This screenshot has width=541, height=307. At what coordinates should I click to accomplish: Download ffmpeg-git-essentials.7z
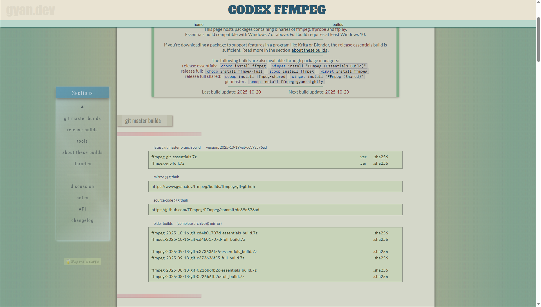174,157
